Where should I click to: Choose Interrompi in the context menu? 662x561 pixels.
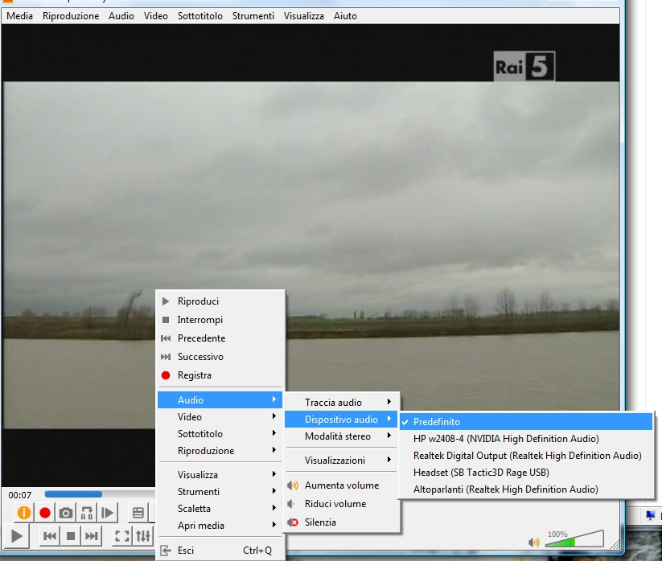click(220, 320)
